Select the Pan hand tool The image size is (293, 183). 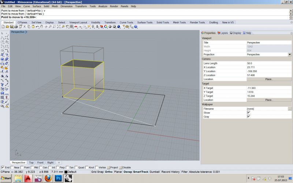(x=41, y=27)
